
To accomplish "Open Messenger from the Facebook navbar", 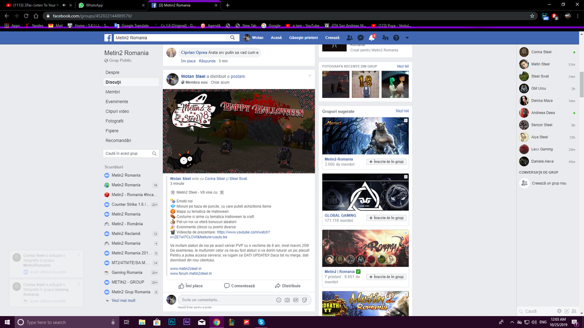I will coord(360,37).
